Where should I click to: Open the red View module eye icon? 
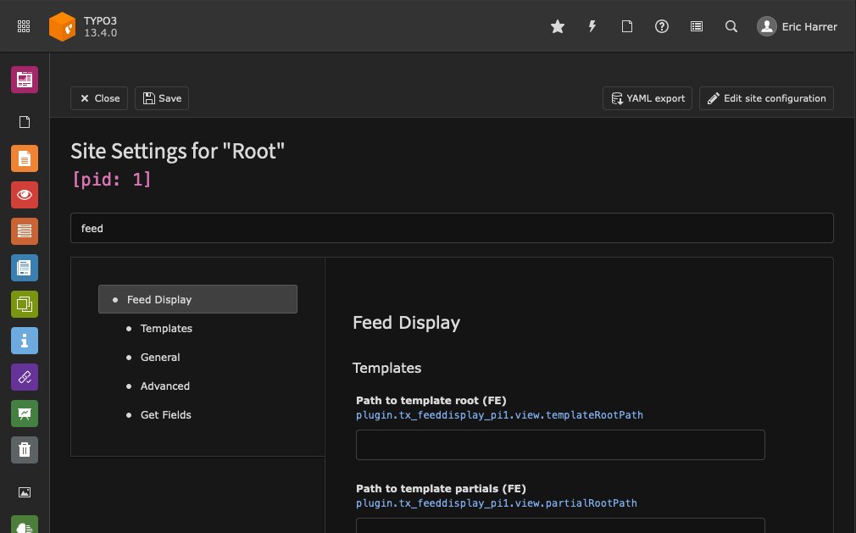(25, 195)
